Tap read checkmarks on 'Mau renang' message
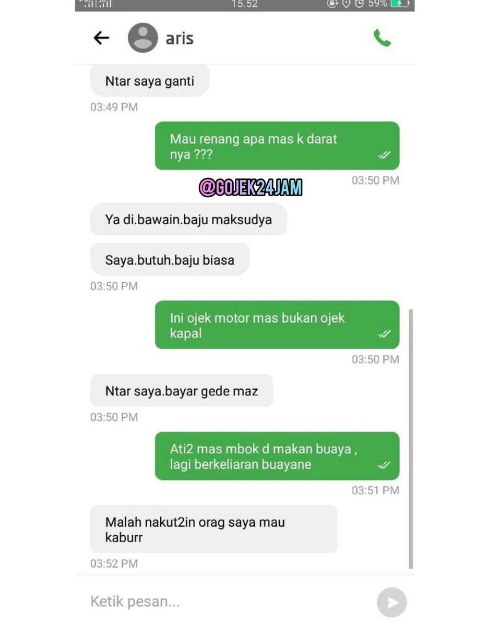This screenshot has height=626, width=501. tap(385, 155)
